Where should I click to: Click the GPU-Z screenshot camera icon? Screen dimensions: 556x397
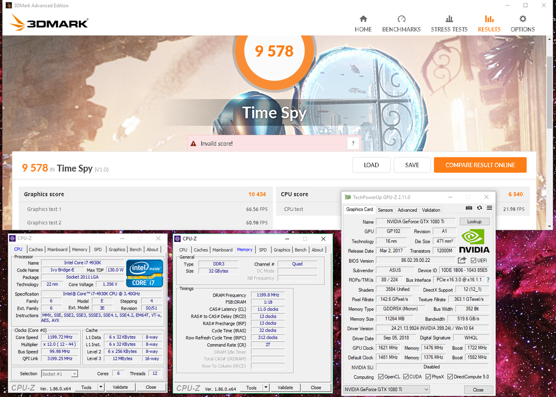pyautogui.click(x=469, y=208)
